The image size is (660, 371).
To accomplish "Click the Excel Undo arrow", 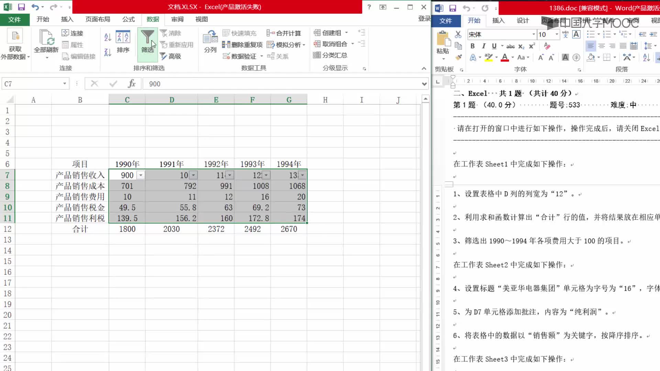I will point(35,7).
